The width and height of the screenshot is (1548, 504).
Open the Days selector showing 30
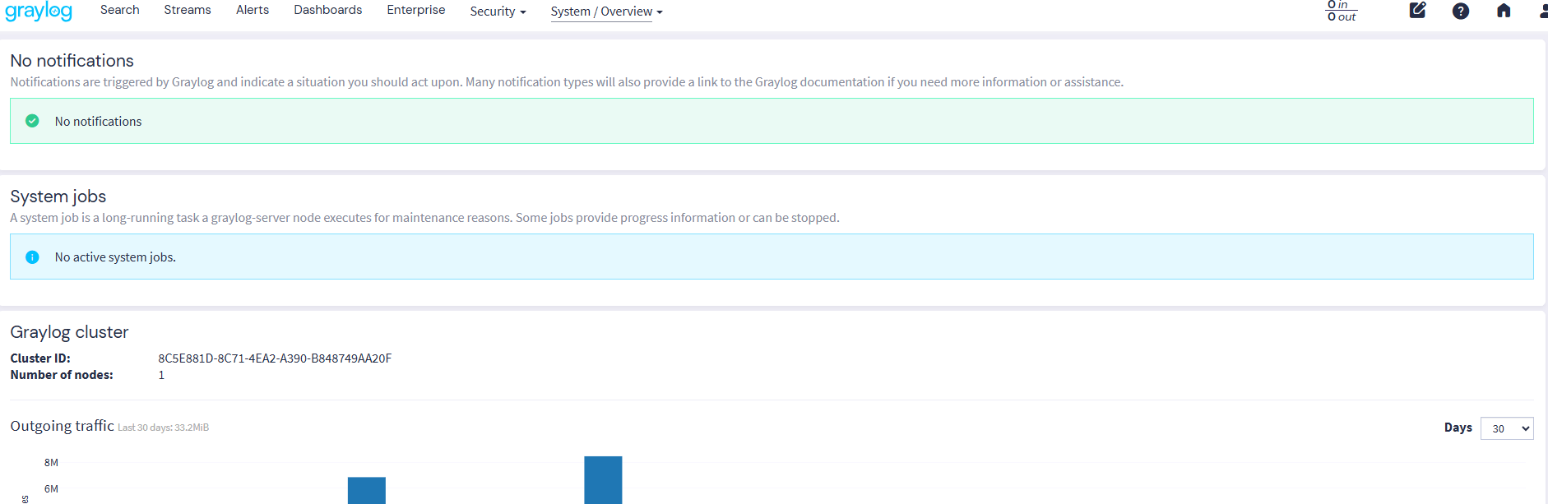click(1506, 428)
